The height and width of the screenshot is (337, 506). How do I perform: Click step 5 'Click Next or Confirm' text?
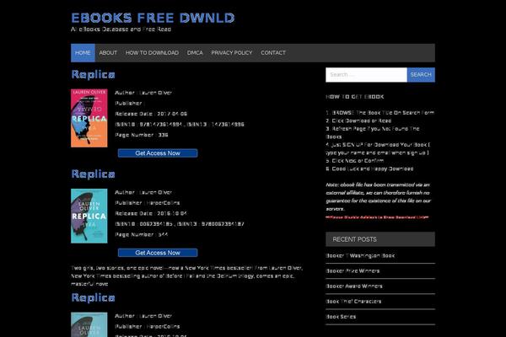tap(355, 161)
